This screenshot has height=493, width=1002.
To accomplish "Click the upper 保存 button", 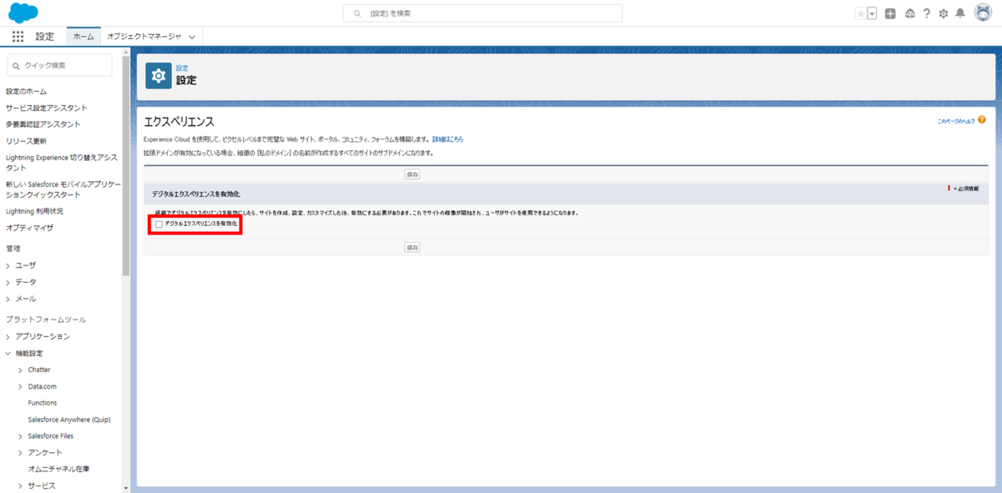I will point(412,174).
